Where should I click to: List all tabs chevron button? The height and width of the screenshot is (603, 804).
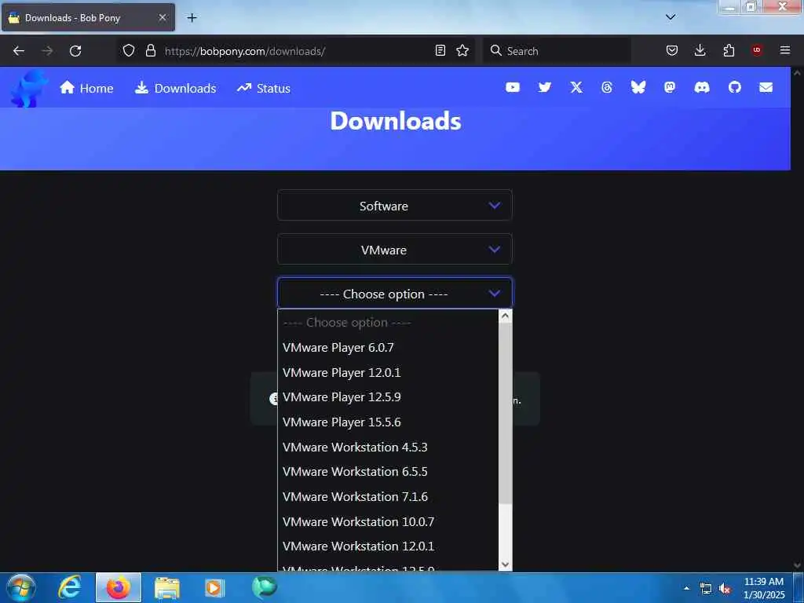click(x=671, y=17)
